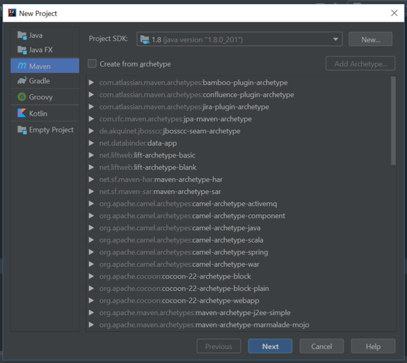Open the Project SDK dropdown arrow
The height and width of the screenshot is (363, 407).
(336, 39)
